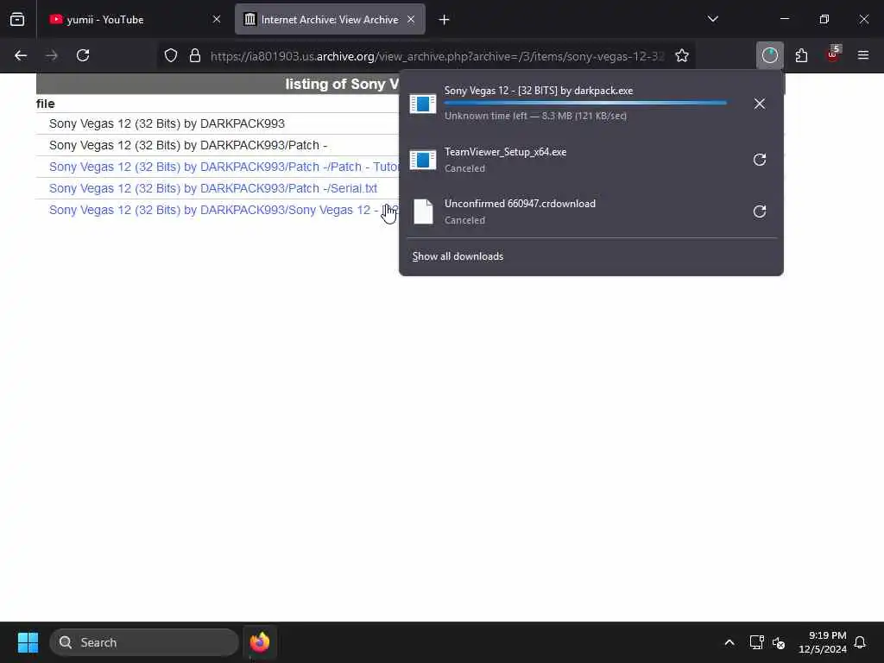The width and height of the screenshot is (884, 663).
Task: Open the Sony Vegas 12 - installer link
Action: click(224, 210)
